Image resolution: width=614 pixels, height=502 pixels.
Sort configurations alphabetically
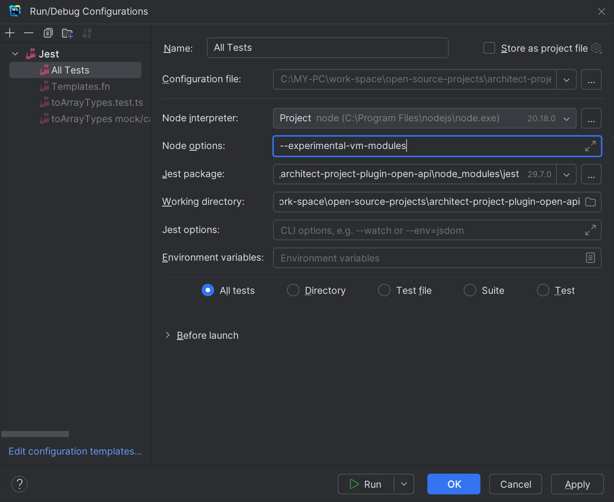tap(87, 33)
